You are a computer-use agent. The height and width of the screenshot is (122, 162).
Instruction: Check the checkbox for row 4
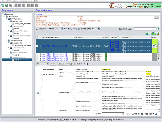pos(37,58)
